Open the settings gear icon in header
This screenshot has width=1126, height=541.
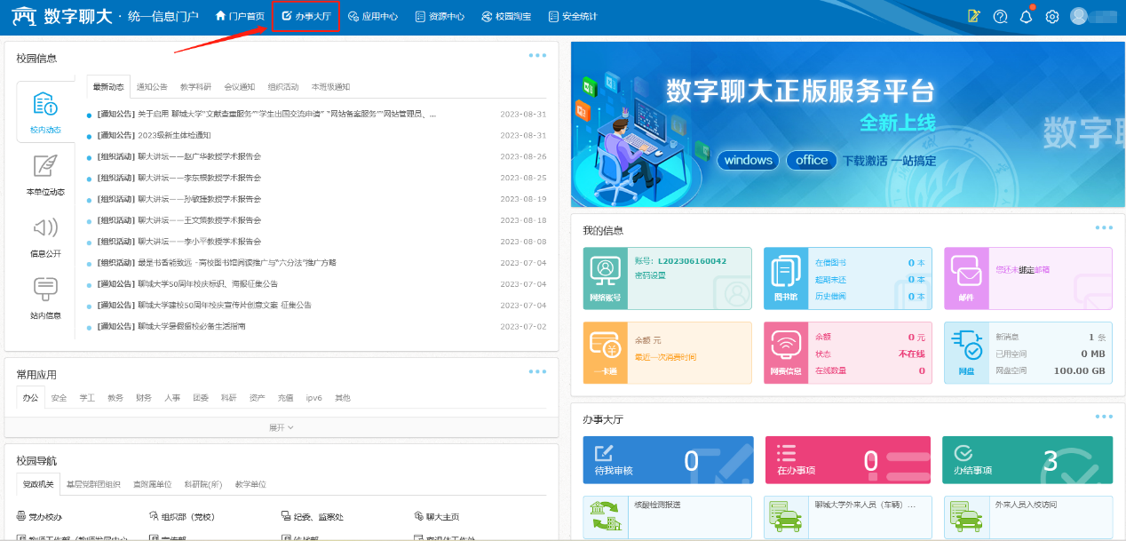1052,17
